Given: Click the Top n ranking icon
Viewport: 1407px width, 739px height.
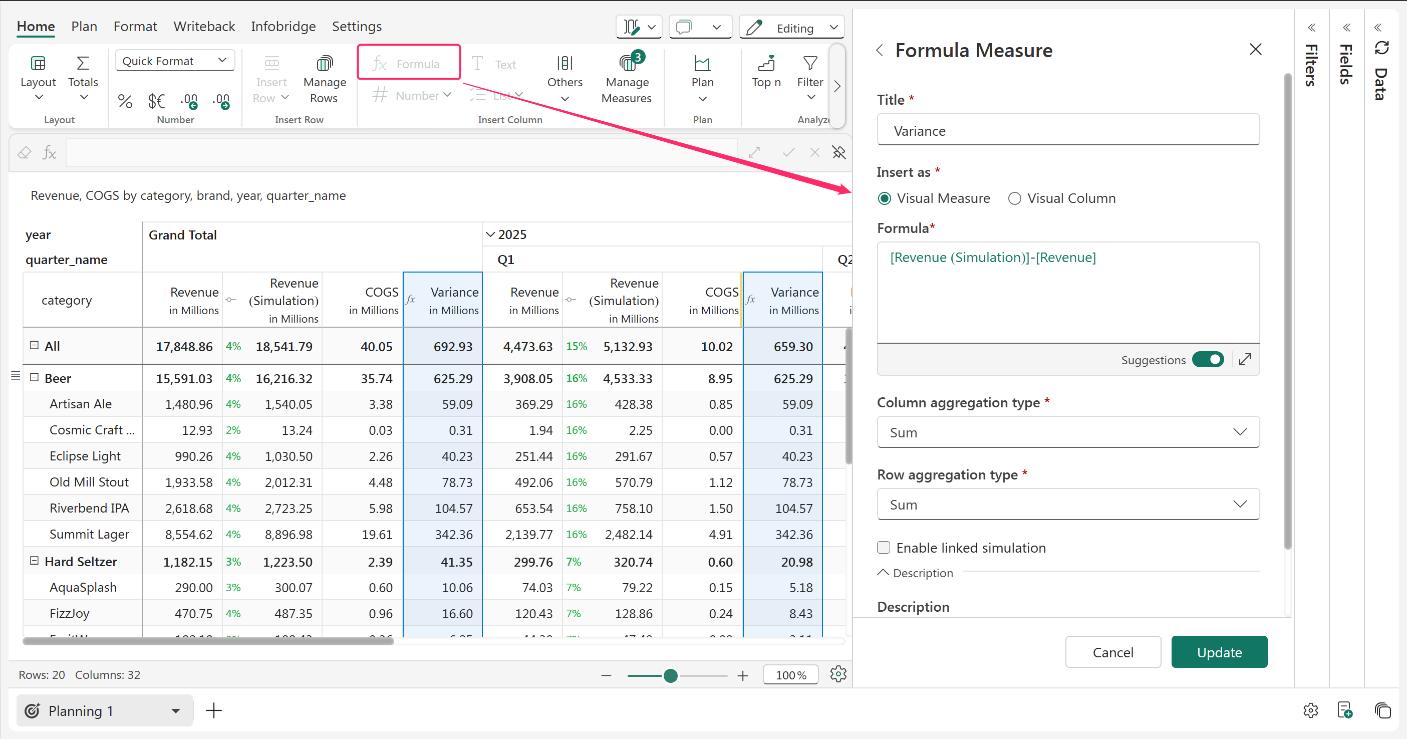Looking at the screenshot, I should (766, 65).
